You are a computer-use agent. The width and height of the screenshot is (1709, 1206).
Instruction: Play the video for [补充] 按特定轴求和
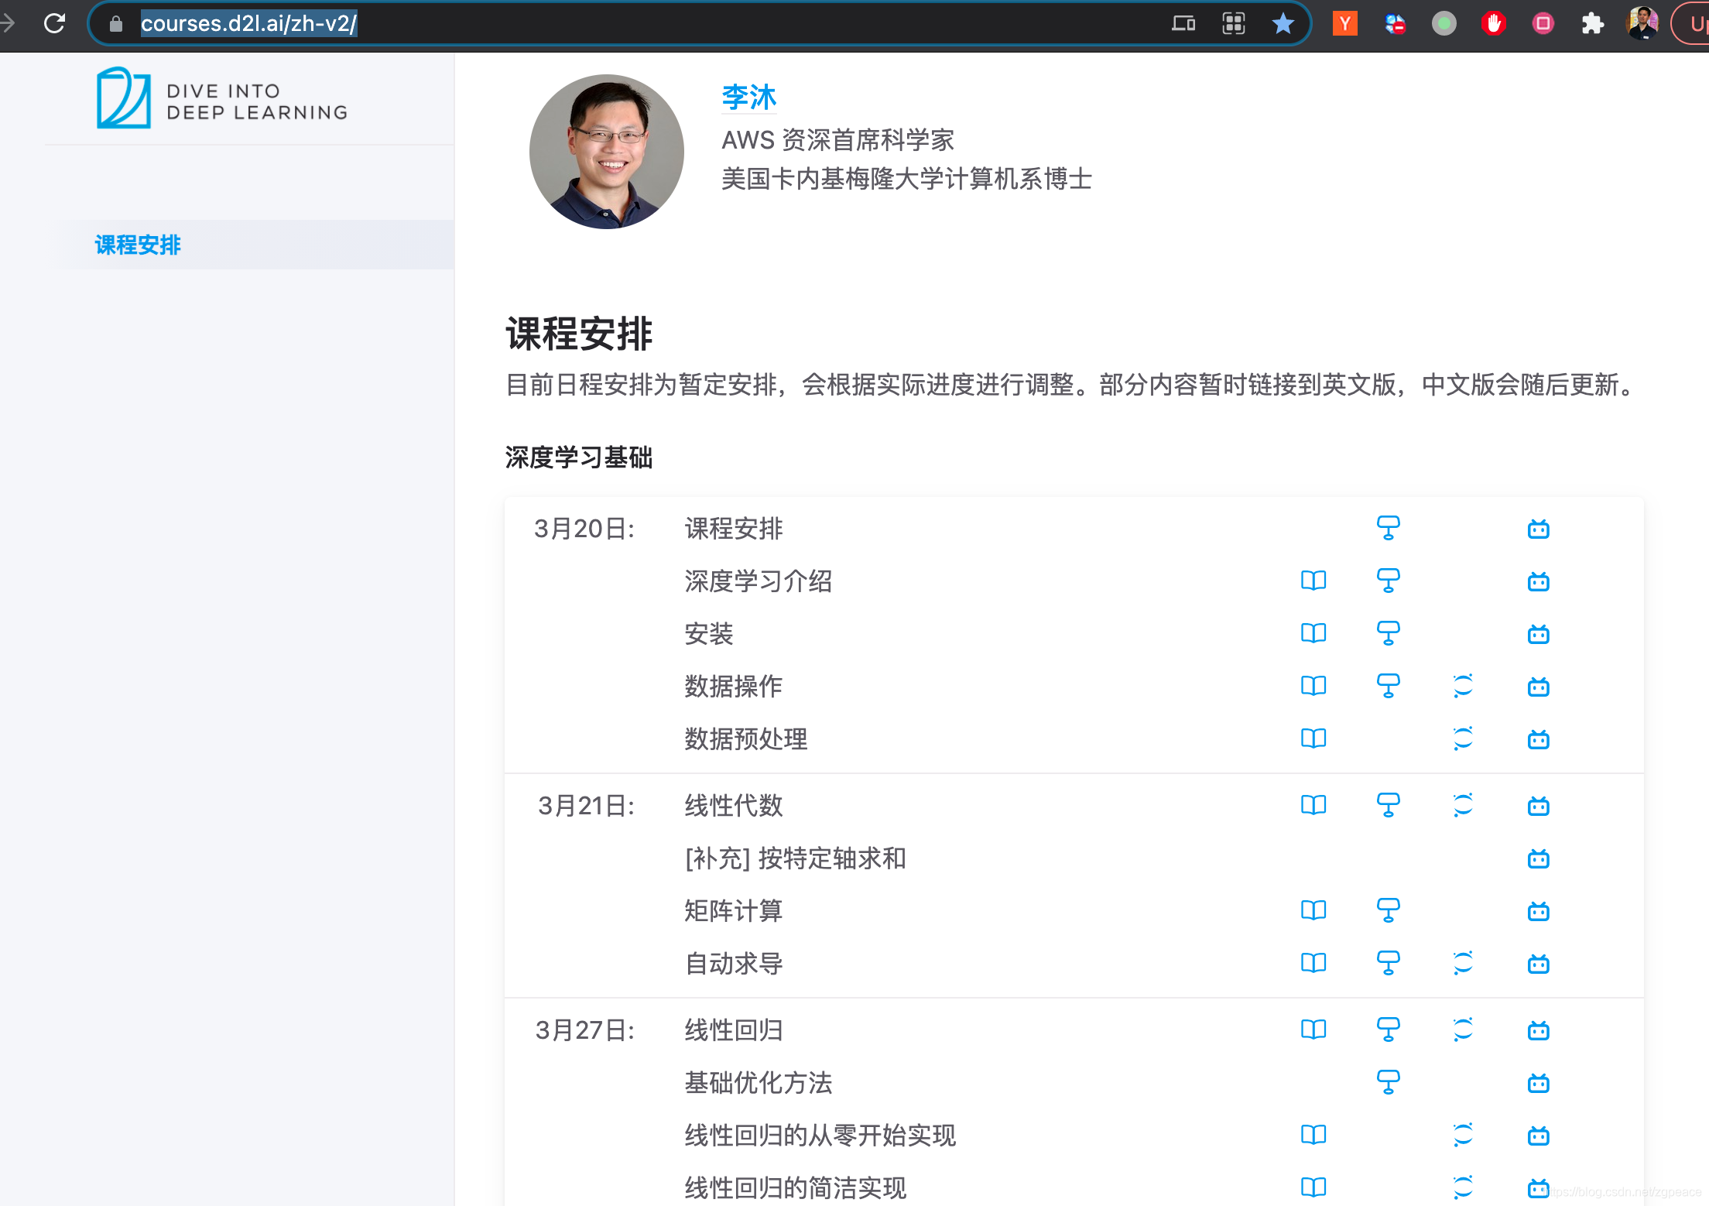[1539, 858]
